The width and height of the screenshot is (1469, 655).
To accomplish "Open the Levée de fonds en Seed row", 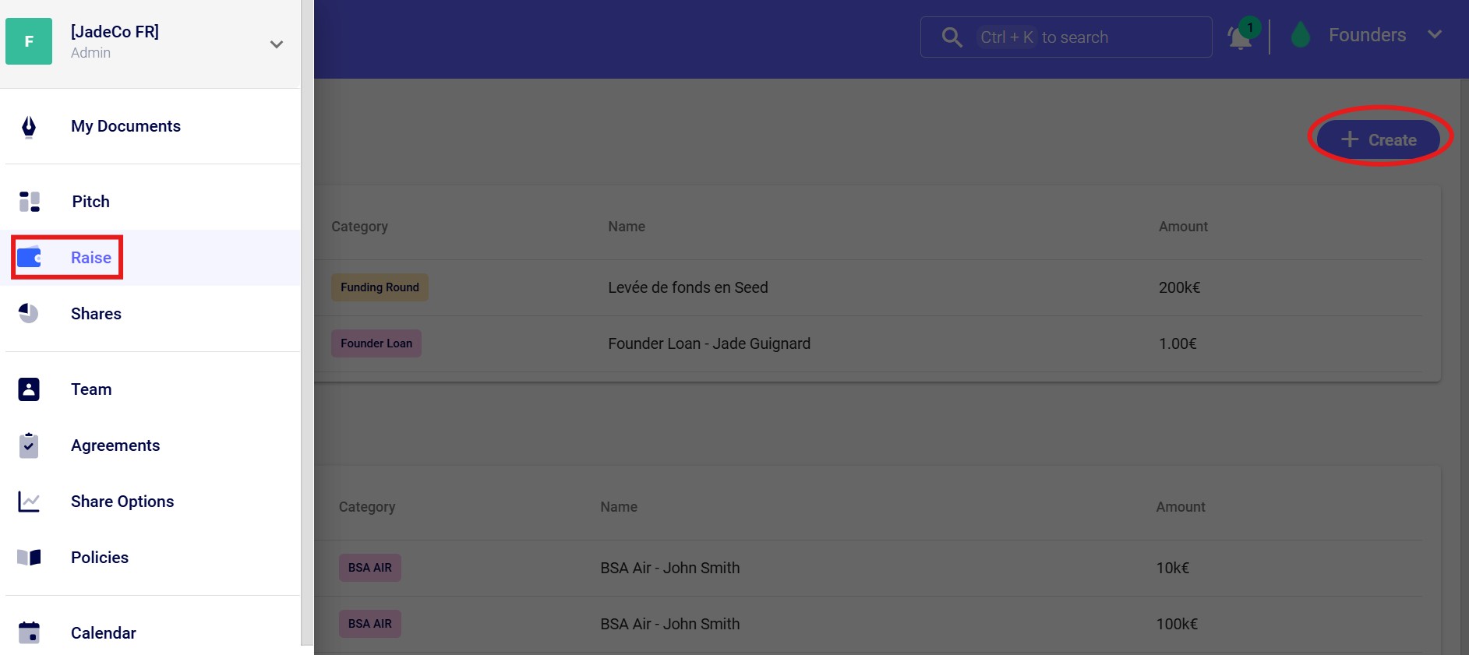I will tap(687, 287).
